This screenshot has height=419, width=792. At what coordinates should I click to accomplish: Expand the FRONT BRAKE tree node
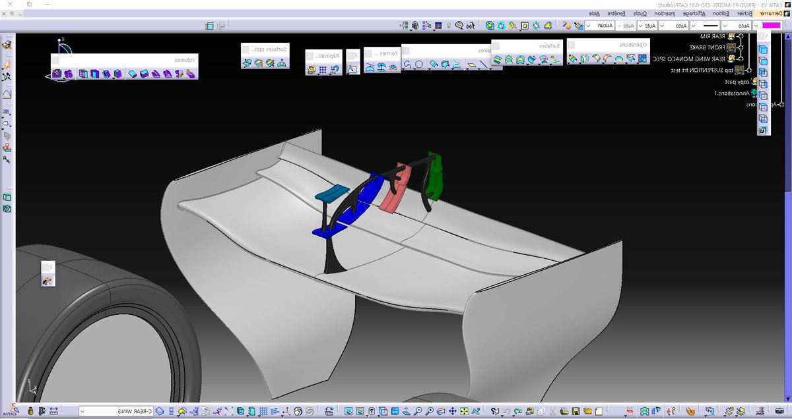pos(741,47)
